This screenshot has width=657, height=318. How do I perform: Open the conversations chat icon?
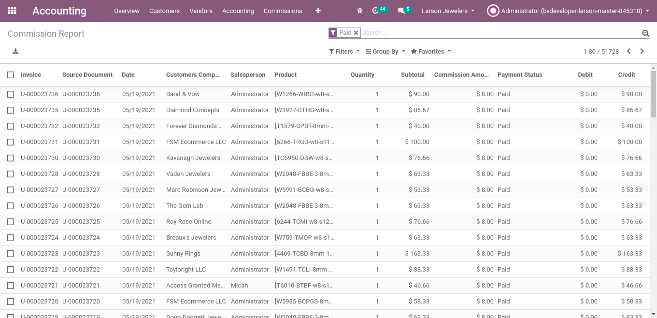[401, 11]
